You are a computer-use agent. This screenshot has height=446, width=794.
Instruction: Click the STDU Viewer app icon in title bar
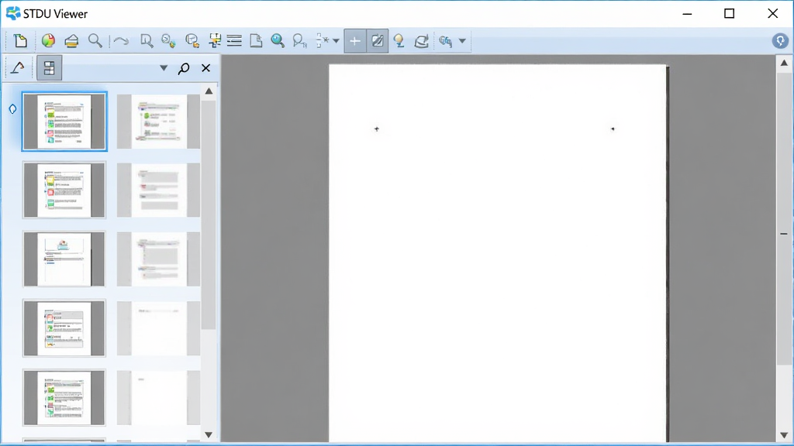coord(13,14)
